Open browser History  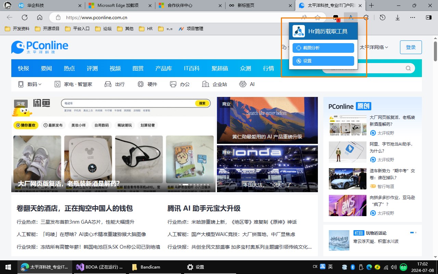coord(383,17)
